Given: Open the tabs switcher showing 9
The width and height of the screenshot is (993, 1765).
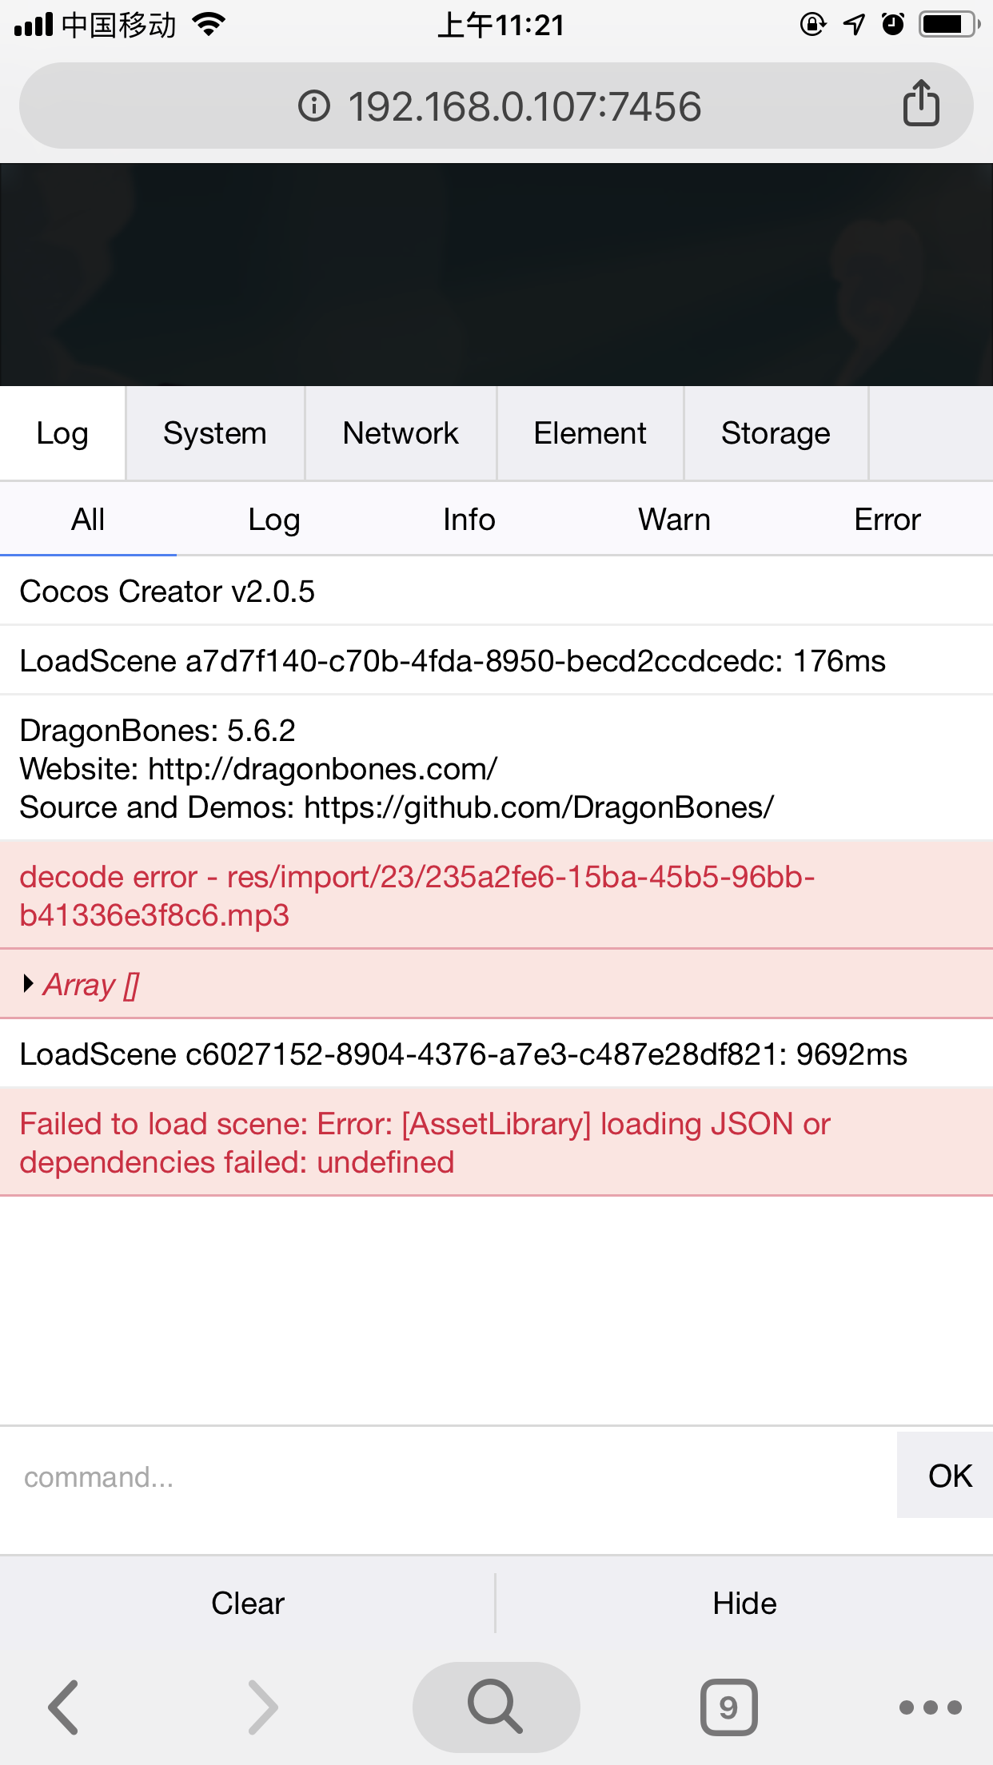Looking at the screenshot, I should pos(728,1707).
